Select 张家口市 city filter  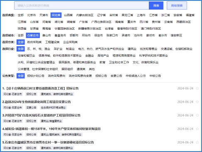tap(112, 35)
